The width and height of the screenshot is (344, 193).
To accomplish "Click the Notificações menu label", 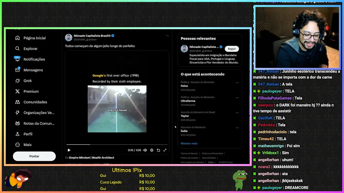I will pos(34,59).
